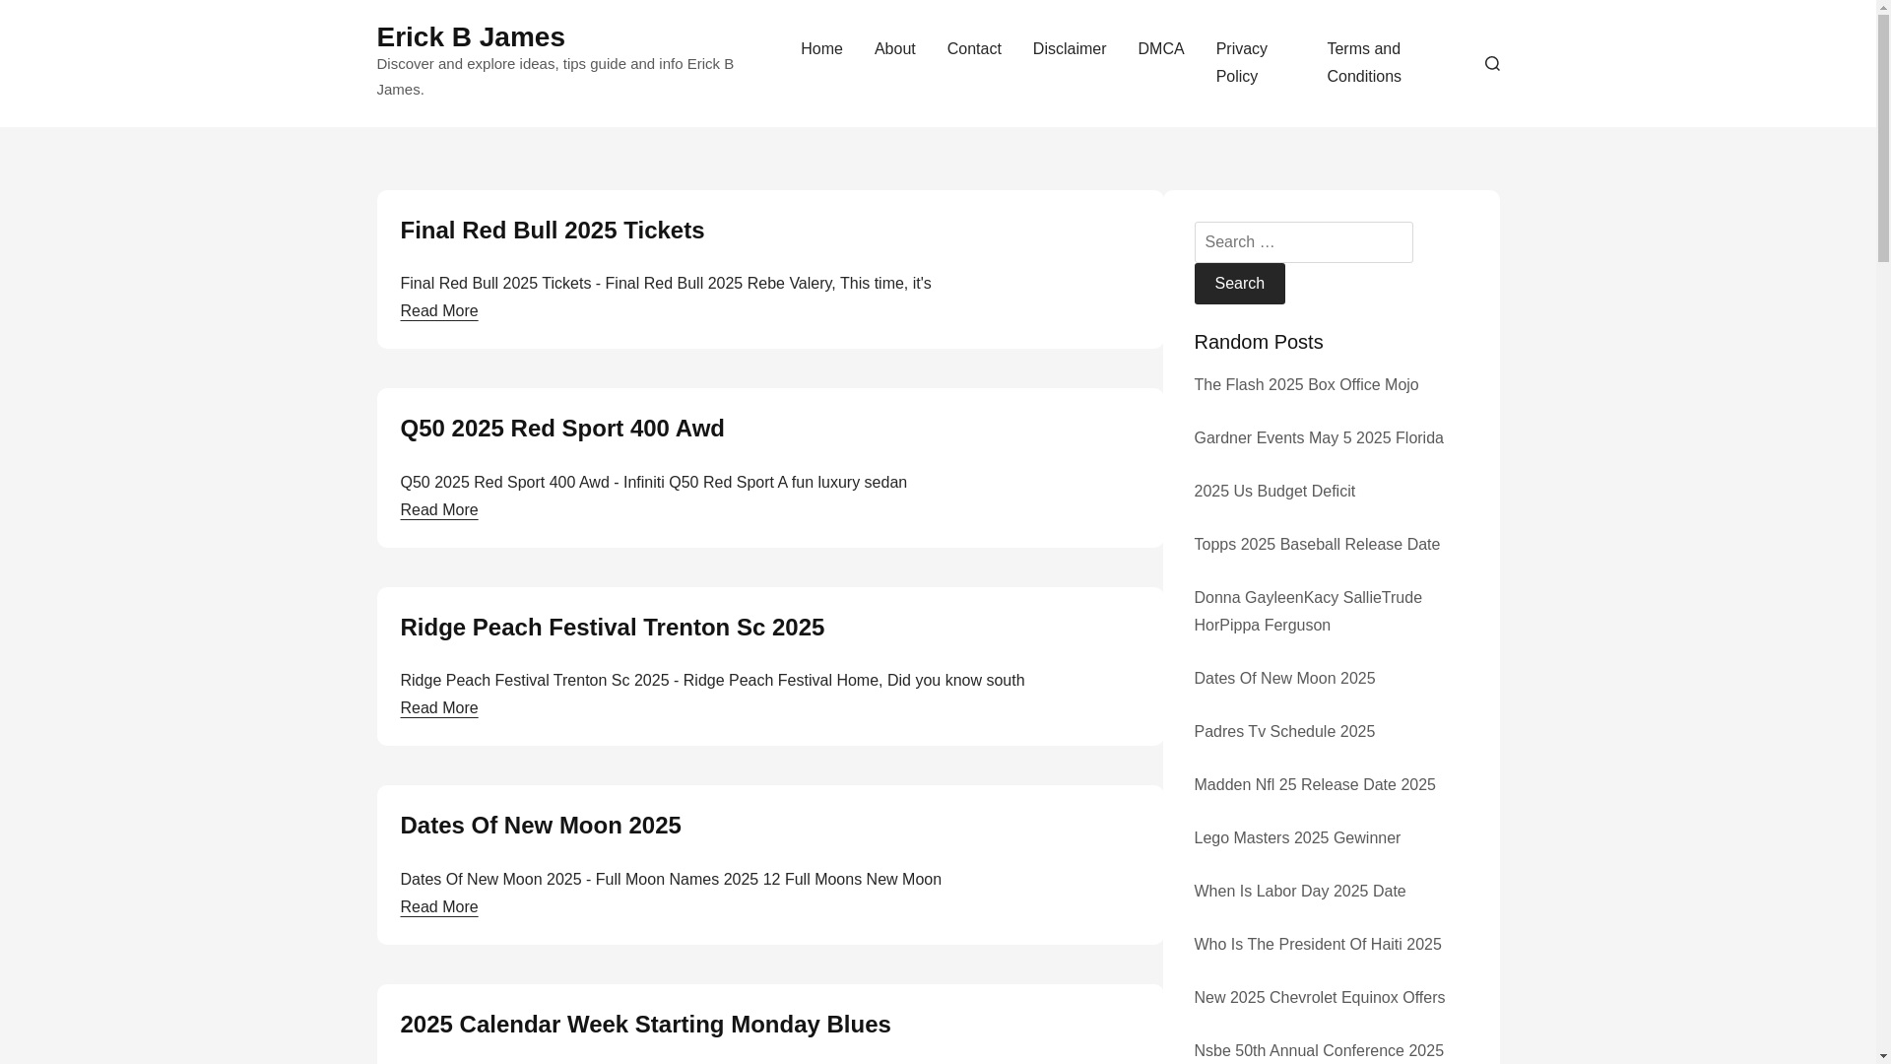Open 2025 Us Budget Deficit random post
Image resolution: width=1891 pixels, height=1064 pixels.
(x=1273, y=492)
